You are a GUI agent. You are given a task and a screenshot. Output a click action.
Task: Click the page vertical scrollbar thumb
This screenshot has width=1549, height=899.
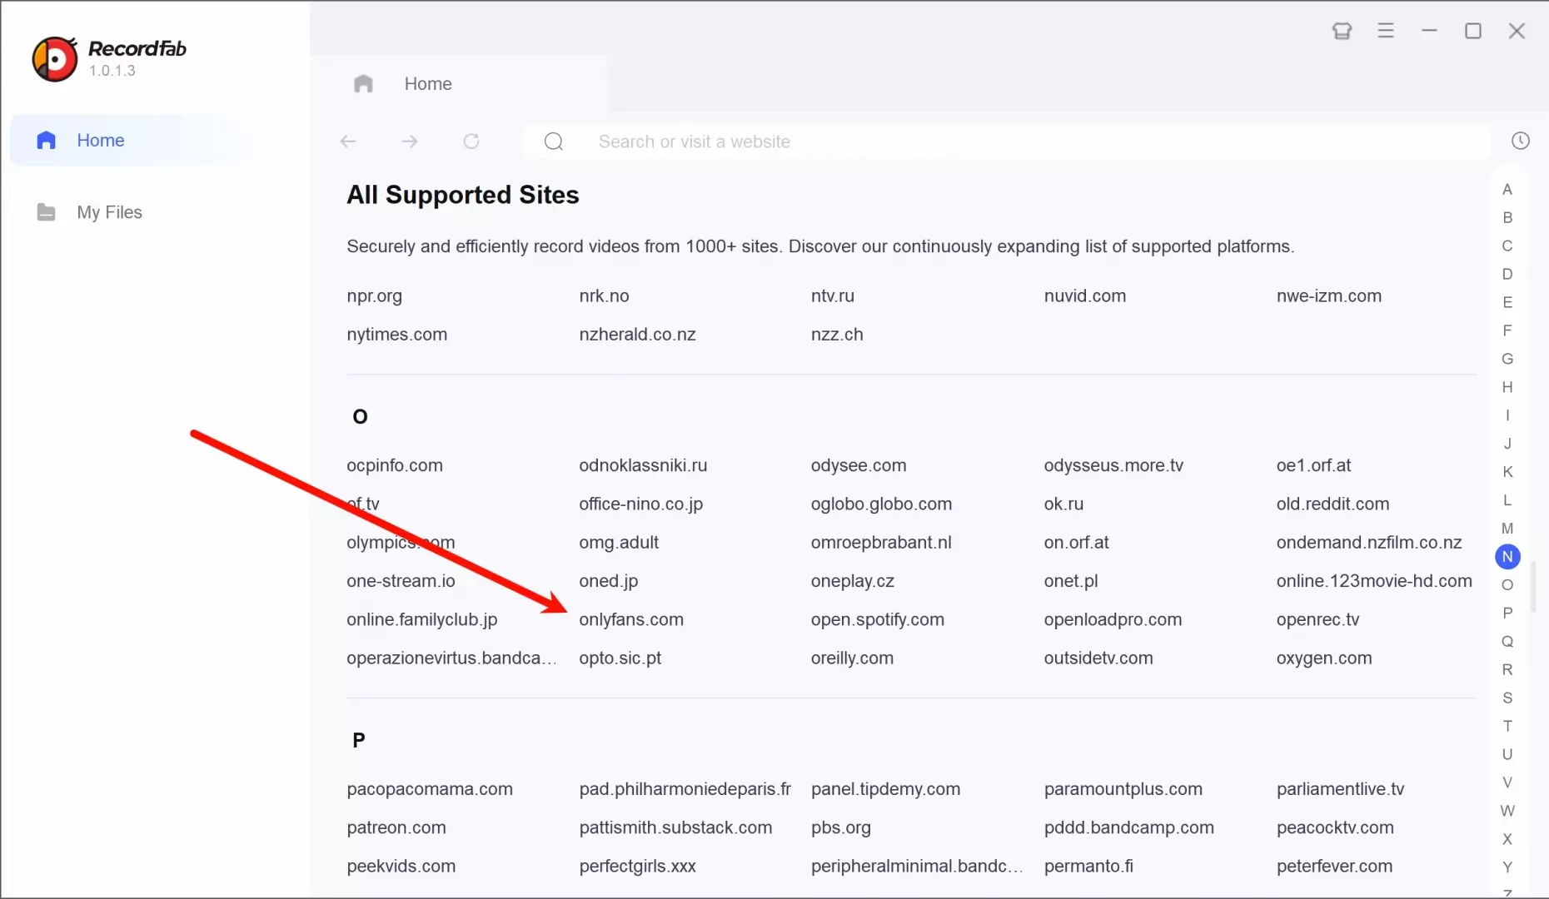[1534, 587]
